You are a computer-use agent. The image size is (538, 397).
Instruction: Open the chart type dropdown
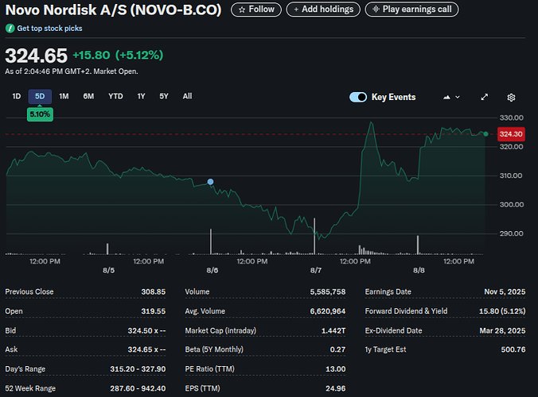click(450, 97)
